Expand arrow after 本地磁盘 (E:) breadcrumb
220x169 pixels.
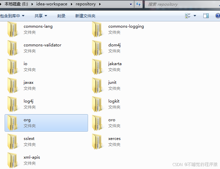[32, 4]
